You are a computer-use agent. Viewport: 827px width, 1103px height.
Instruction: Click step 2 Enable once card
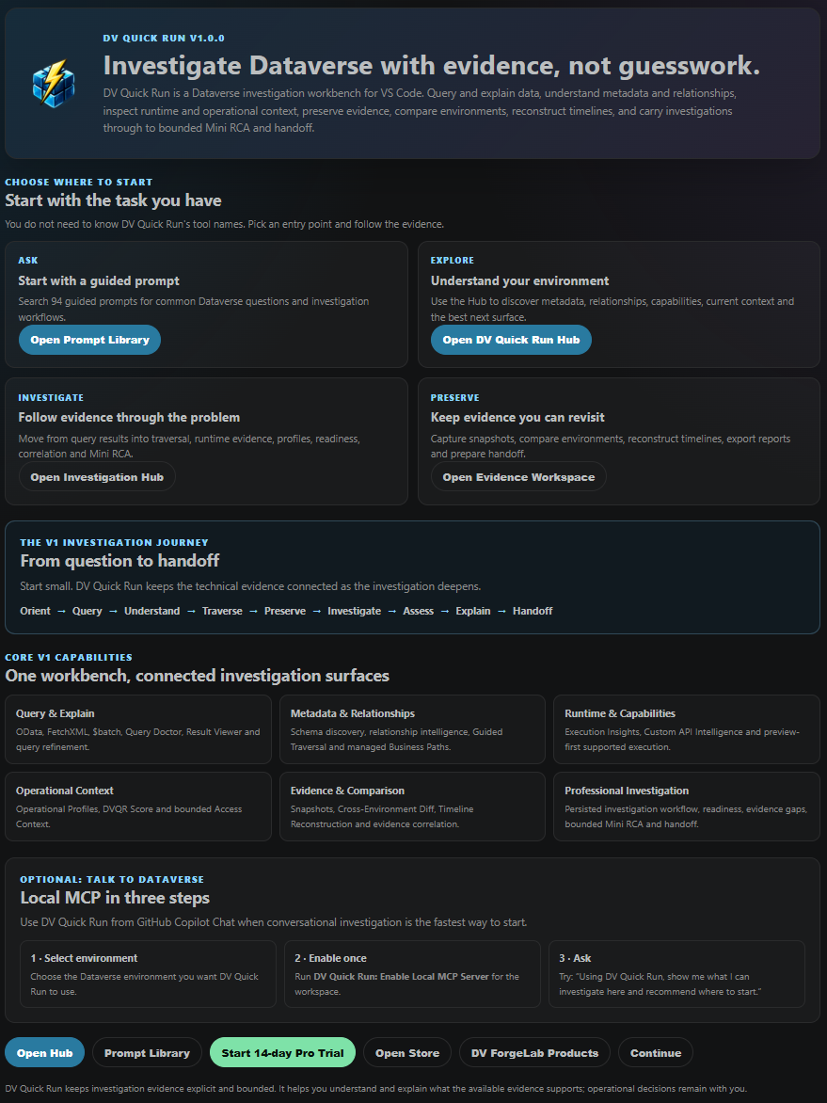click(412, 973)
